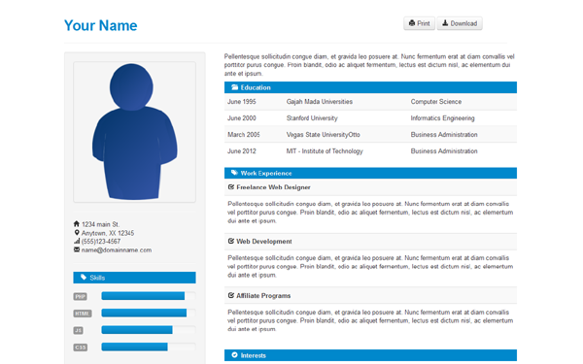The width and height of the screenshot is (583, 364).
Task: Click the envelope icon beside the email
Action: [77, 249]
